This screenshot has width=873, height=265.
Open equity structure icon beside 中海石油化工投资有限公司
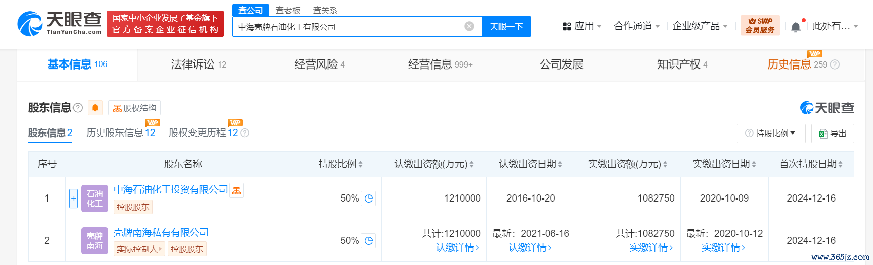point(236,190)
